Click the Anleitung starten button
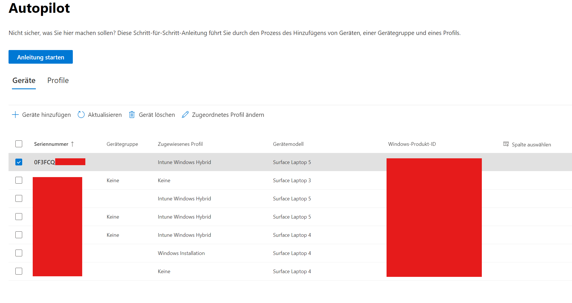 coord(40,57)
